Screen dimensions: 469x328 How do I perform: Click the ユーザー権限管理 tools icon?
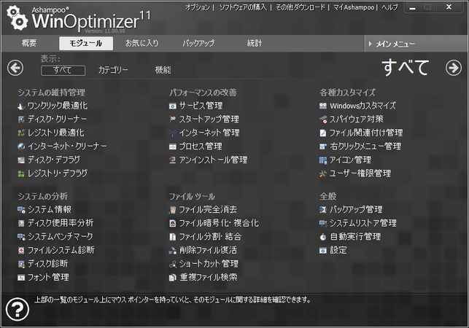click(323, 173)
